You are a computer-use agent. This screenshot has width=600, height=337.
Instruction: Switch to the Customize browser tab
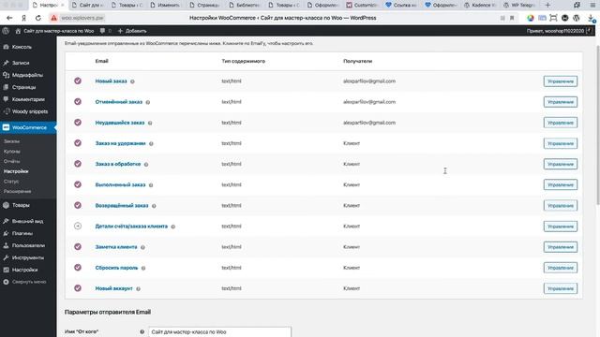pyautogui.click(x=362, y=5)
